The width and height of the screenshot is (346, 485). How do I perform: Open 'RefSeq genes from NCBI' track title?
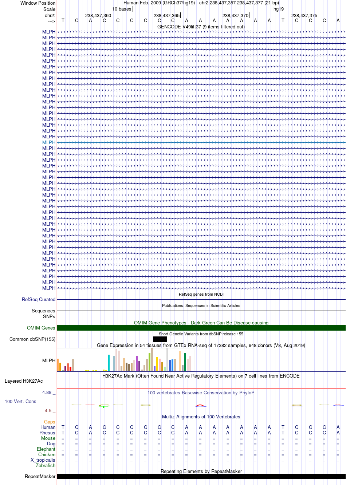[201, 294]
